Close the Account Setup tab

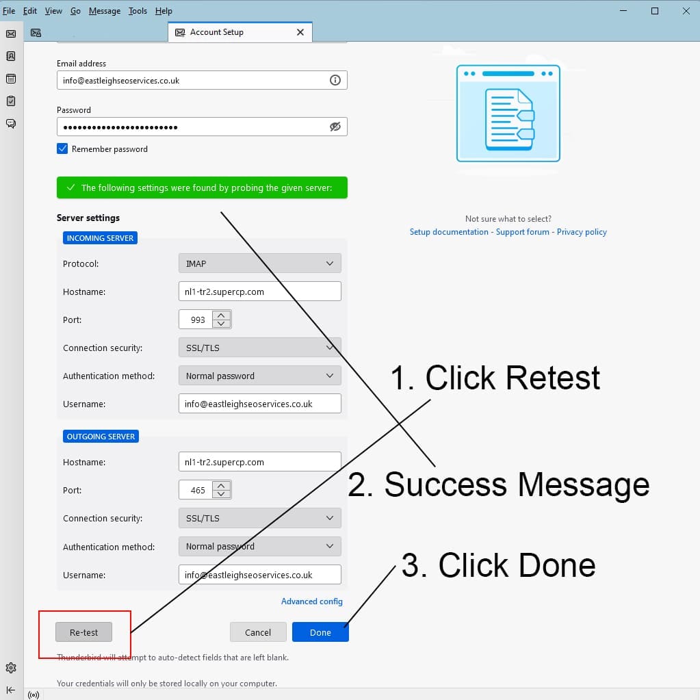(300, 32)
